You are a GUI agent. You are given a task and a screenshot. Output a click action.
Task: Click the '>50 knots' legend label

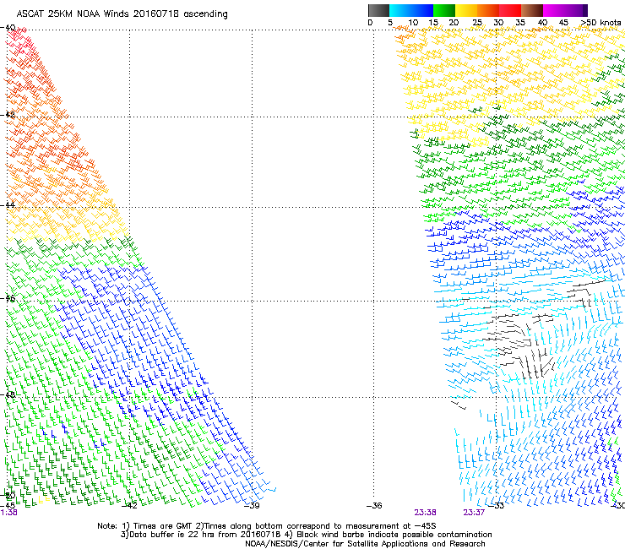coord(601,23)
